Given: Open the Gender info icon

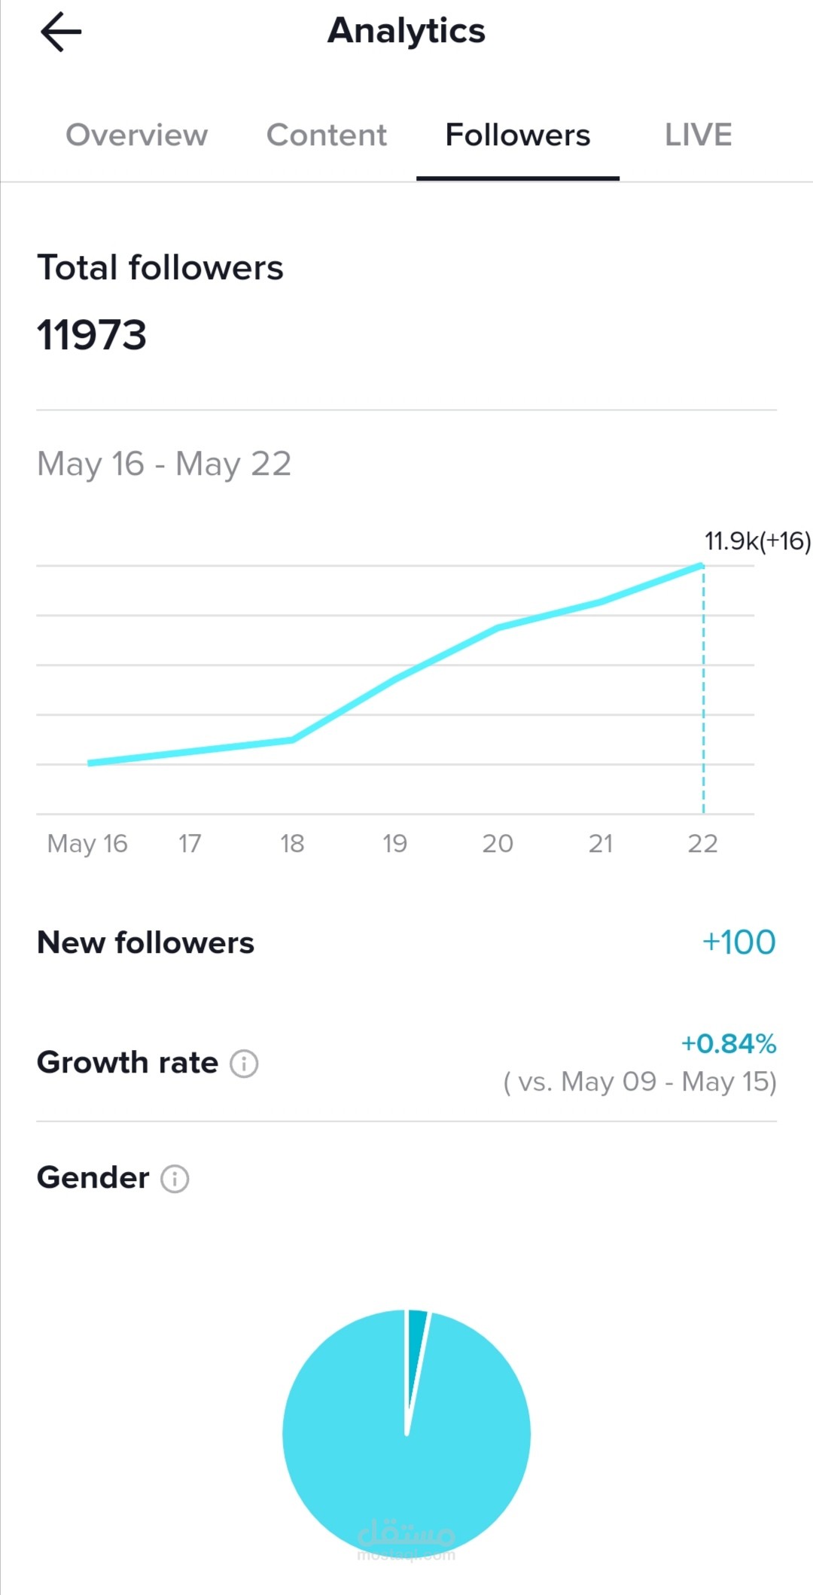Looking at the screenshot, I should [175, 1179].
